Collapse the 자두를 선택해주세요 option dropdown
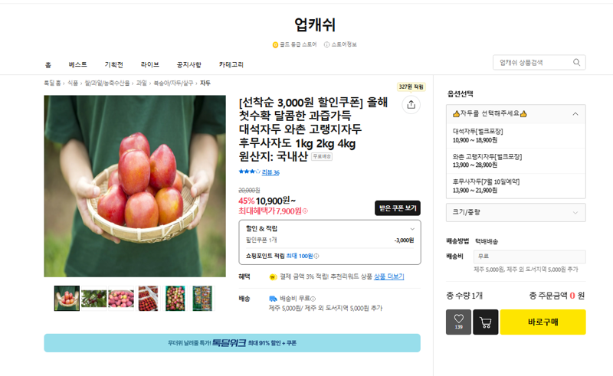This screenshot has height=376, width=613. click(x=575, y=114)
